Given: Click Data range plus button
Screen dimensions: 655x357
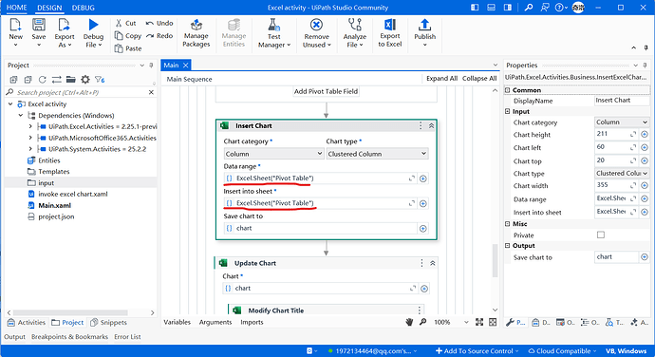Looking at the screenshot, I should pyautogui.click(x=422, y=178).
